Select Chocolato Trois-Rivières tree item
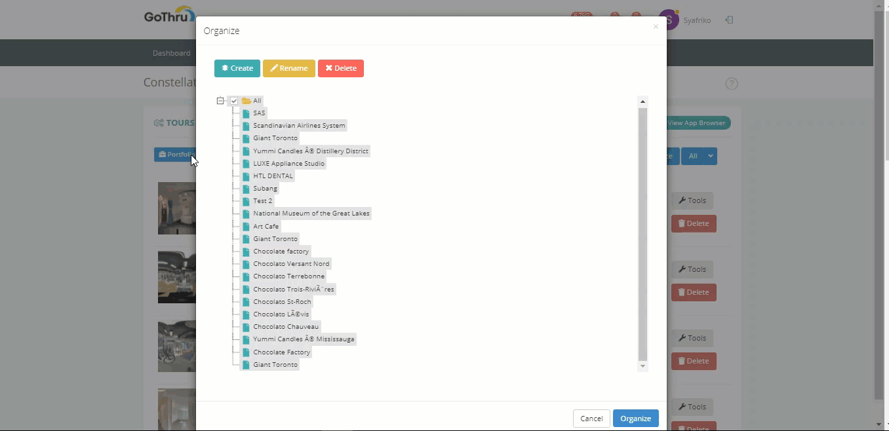The width and height of the screenshot is (889, 431). [294, 290]
